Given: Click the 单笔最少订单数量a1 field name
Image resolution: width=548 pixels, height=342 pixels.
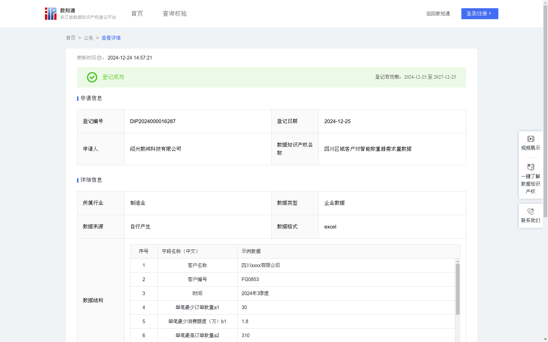Looking at the screenshot, I should [197, 307].
